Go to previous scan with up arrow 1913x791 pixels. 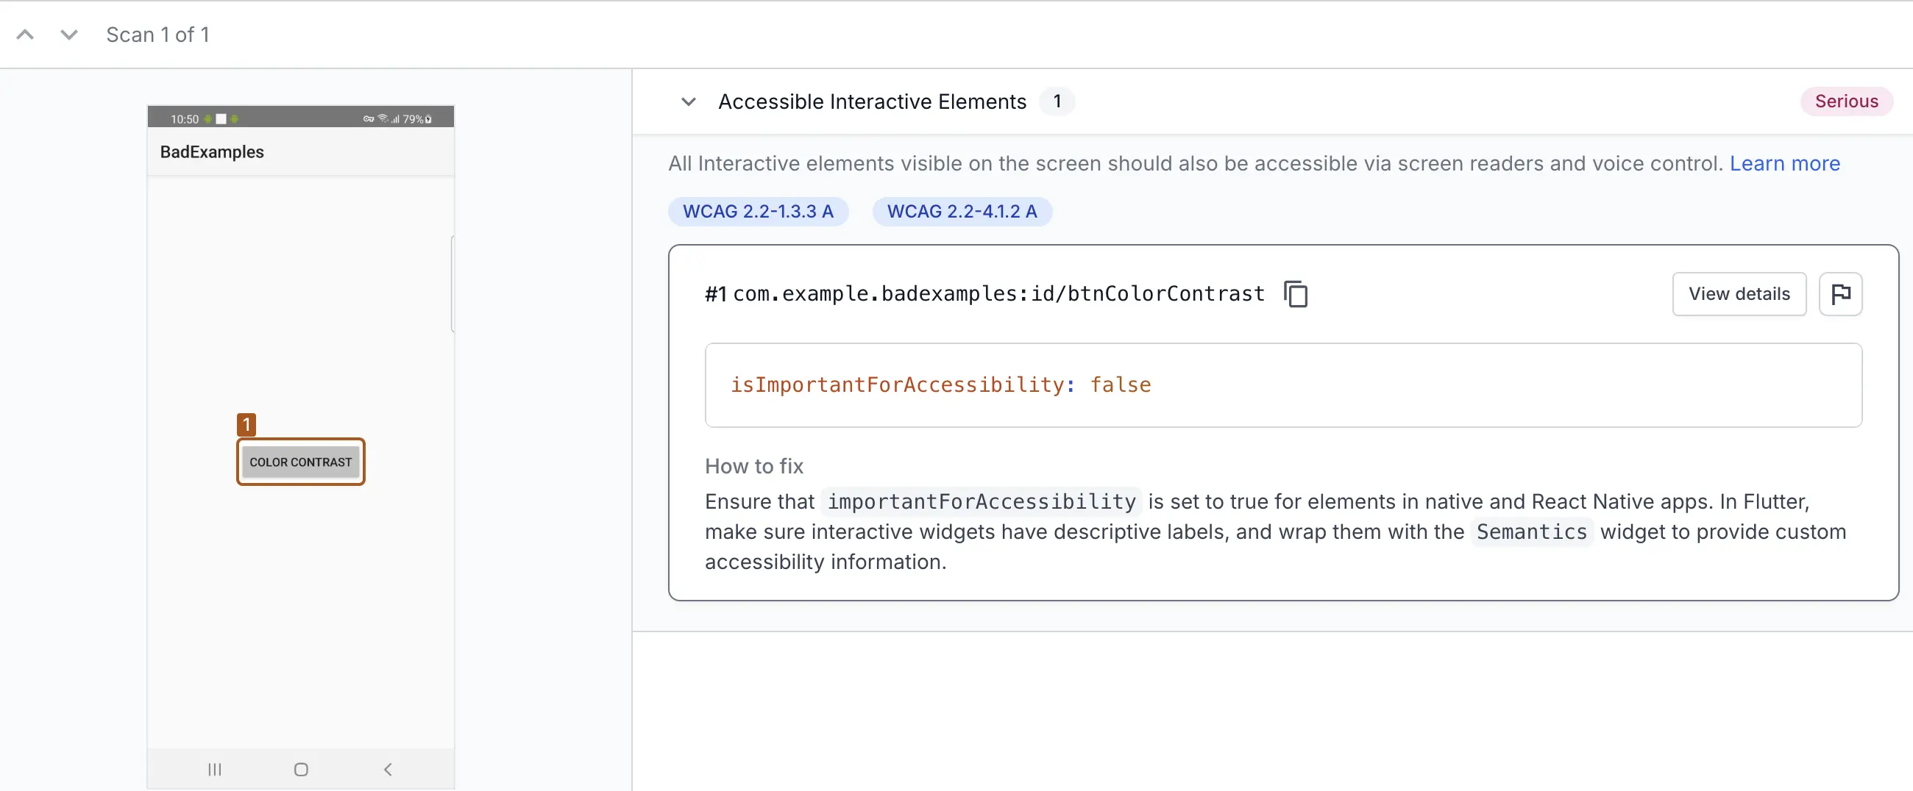(25, 35)
